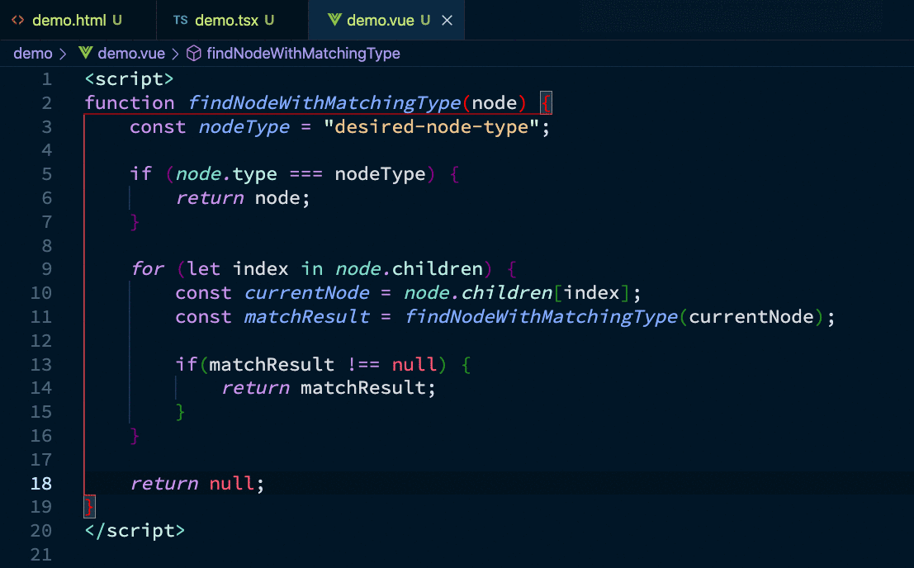The width and height of the screenshot is (914, 568).
Task: Click the green closing brace on line 15
Action: tap(180, 412)
